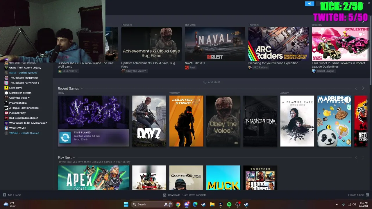Open Preparing for your Second Expedition article
Screen dimensions: 372x209
click(x=273, y=63)
